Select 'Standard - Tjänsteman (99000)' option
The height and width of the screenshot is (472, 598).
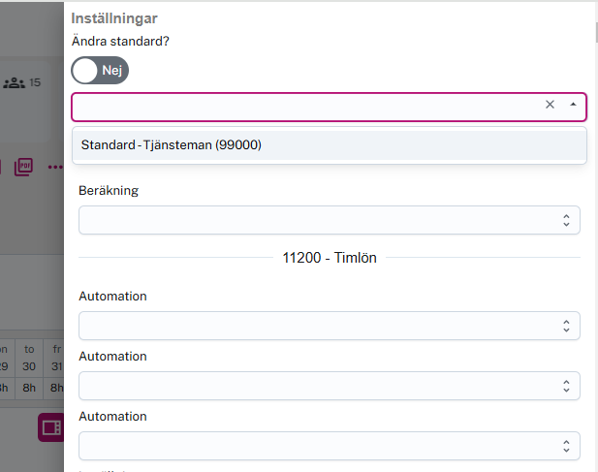[x=330, y=144]
